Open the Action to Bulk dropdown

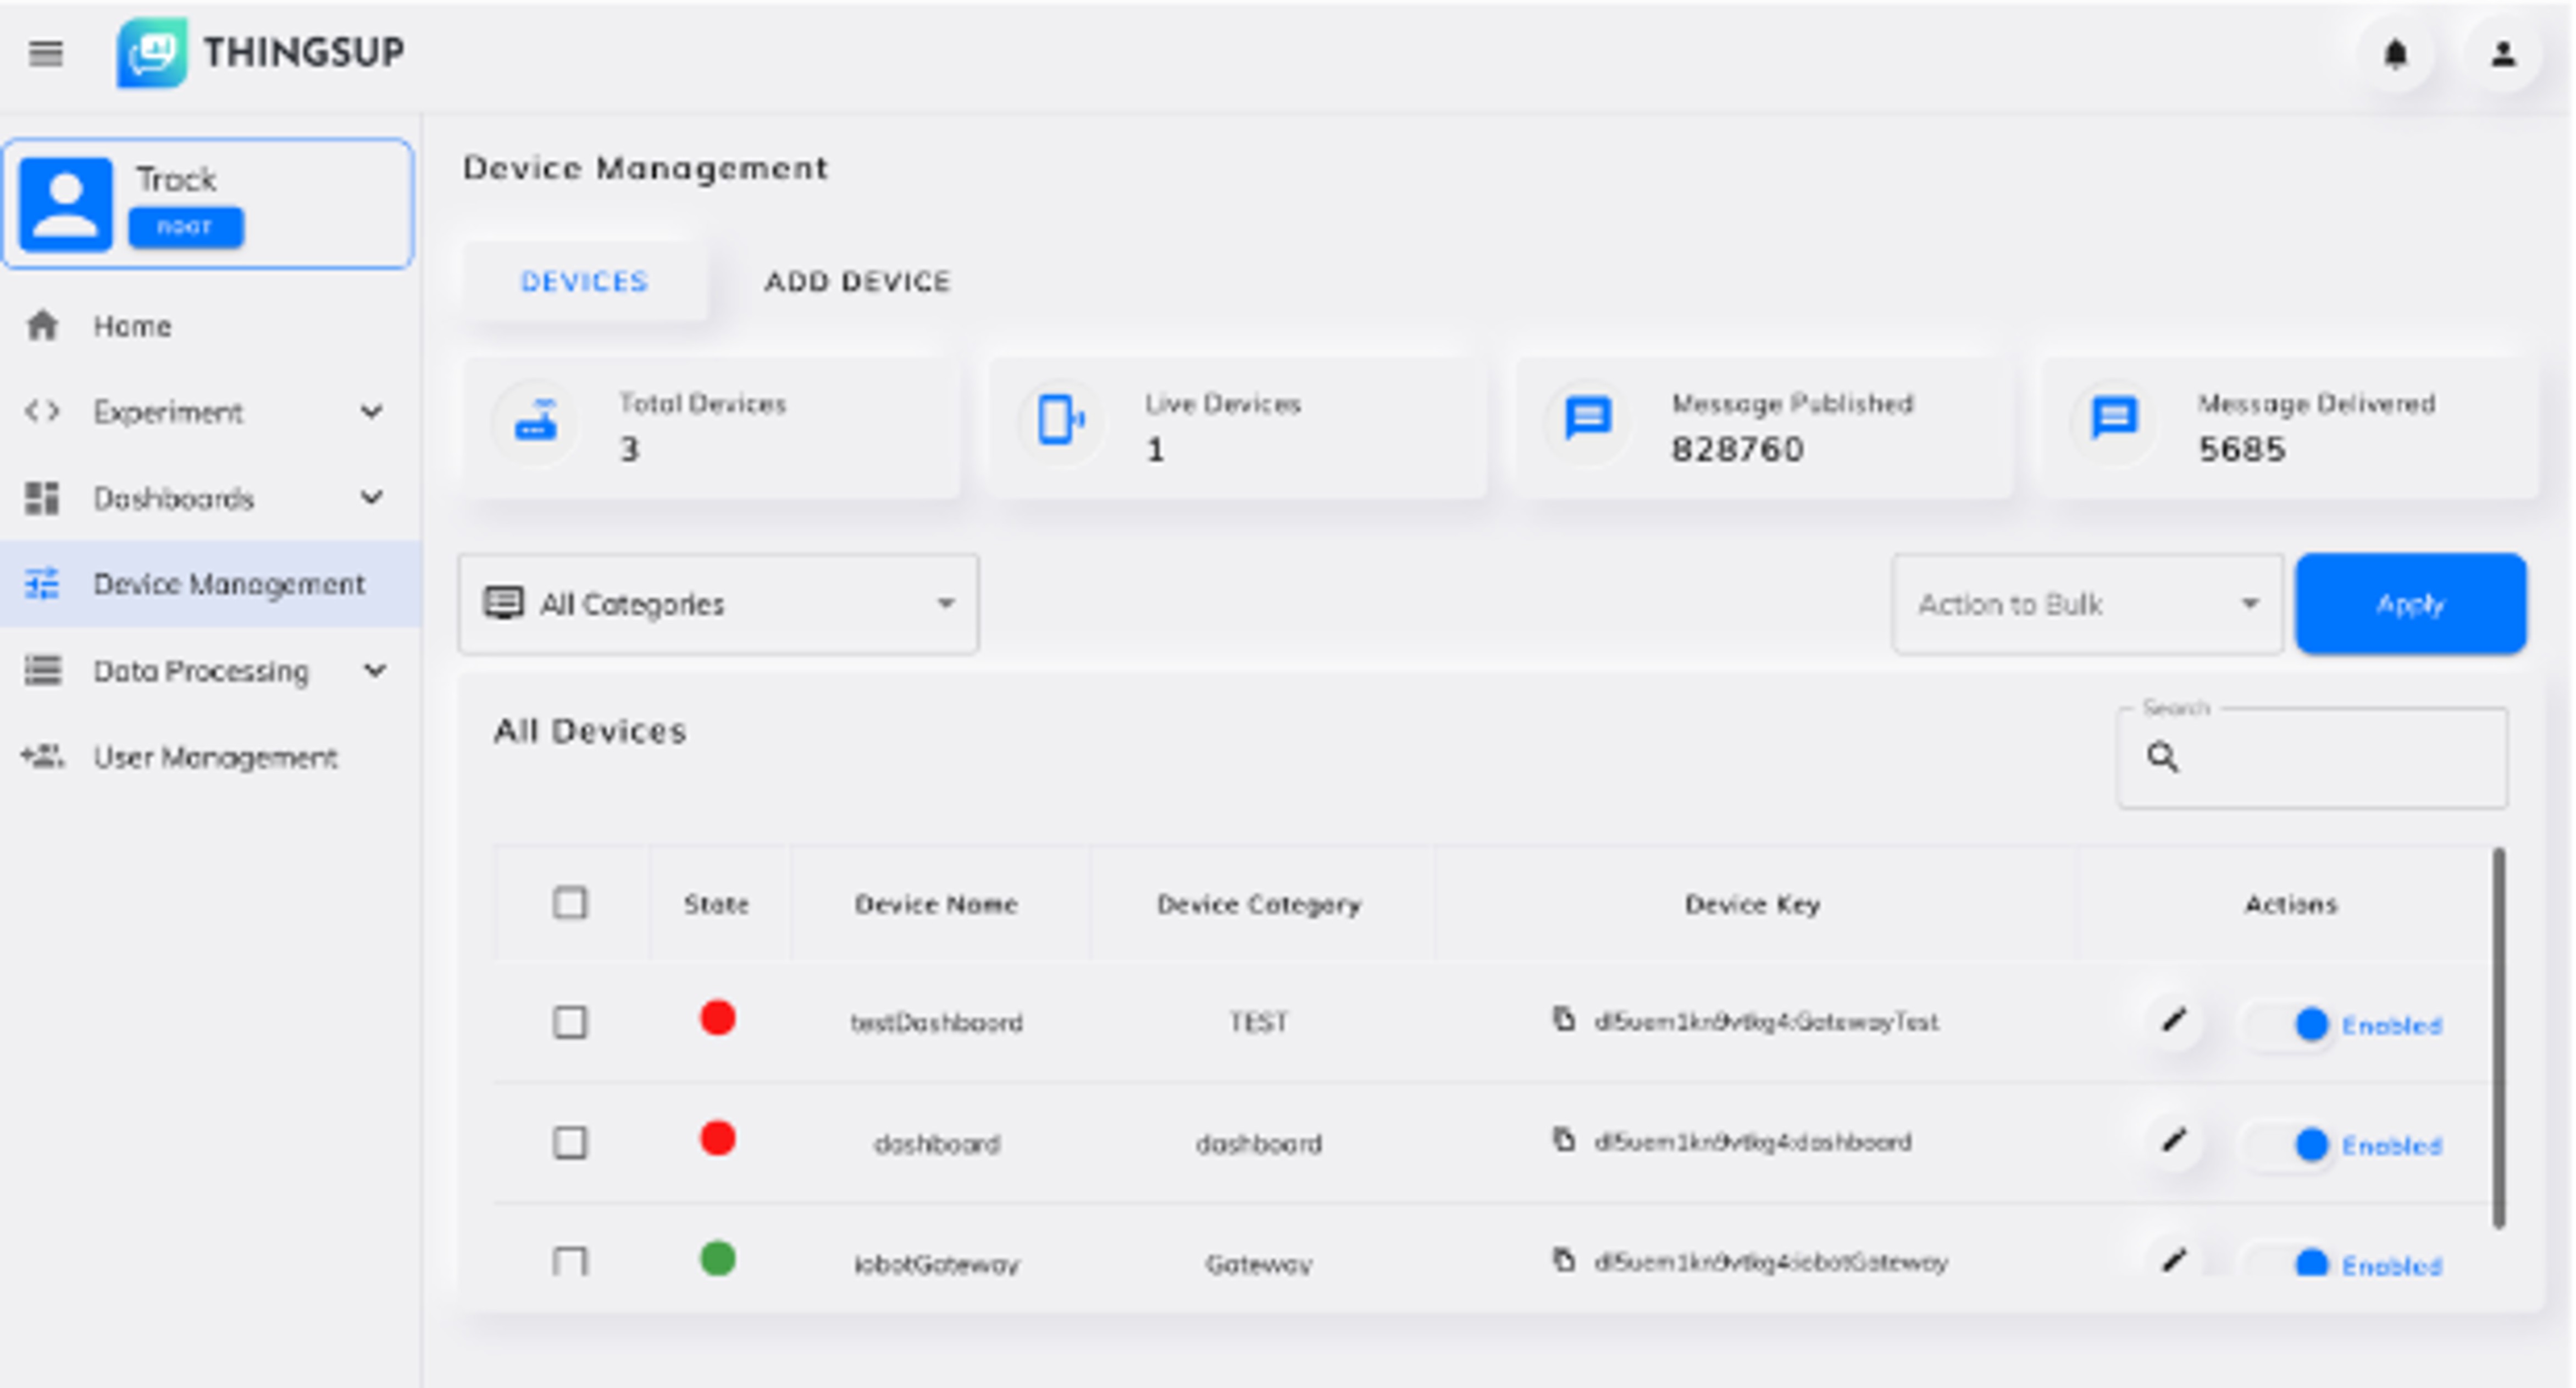(x=2086, y=604)
